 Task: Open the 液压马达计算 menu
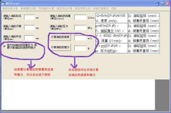coord(64,8)
